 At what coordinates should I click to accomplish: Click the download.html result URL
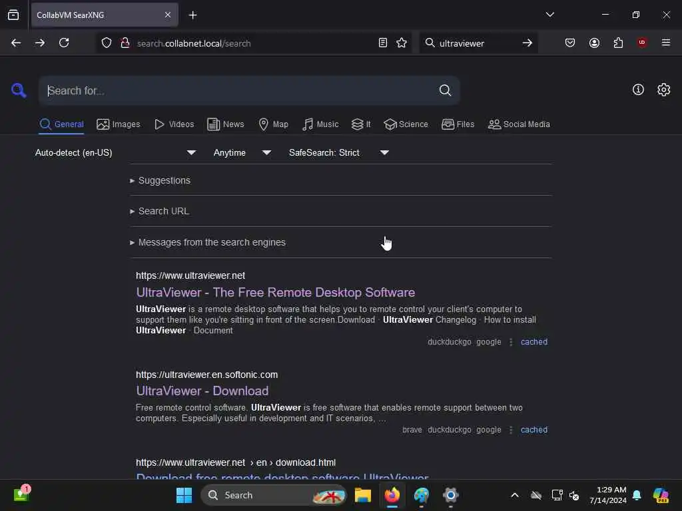point(236,463)
